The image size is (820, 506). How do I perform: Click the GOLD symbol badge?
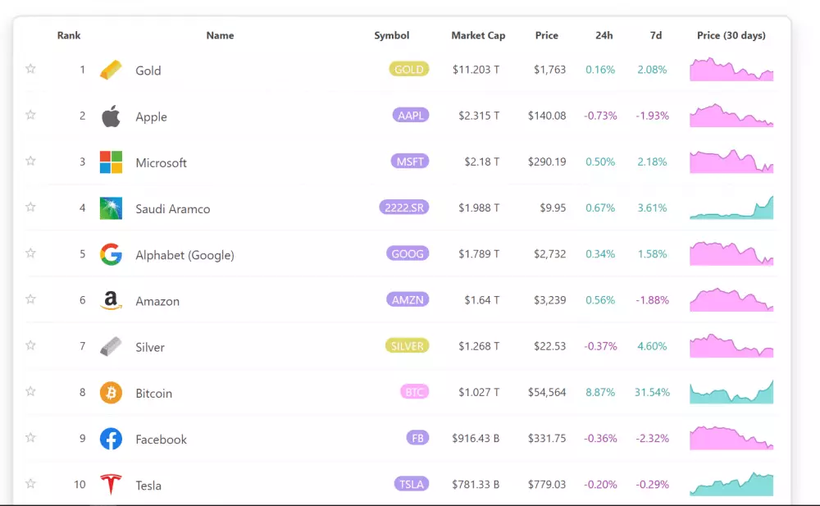[408, 69]
